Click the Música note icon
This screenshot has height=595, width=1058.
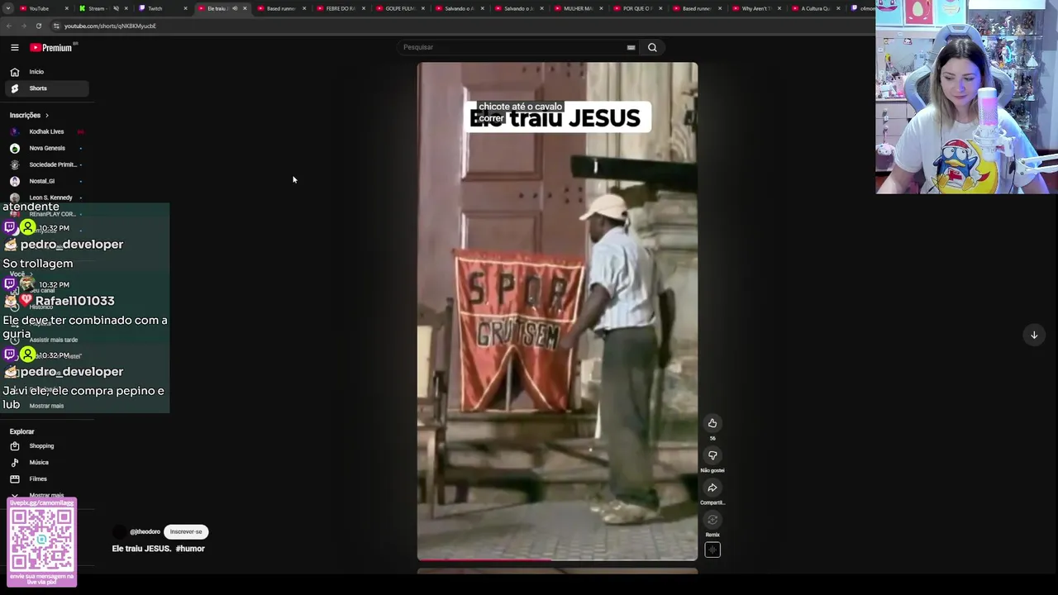coord(14,463)
